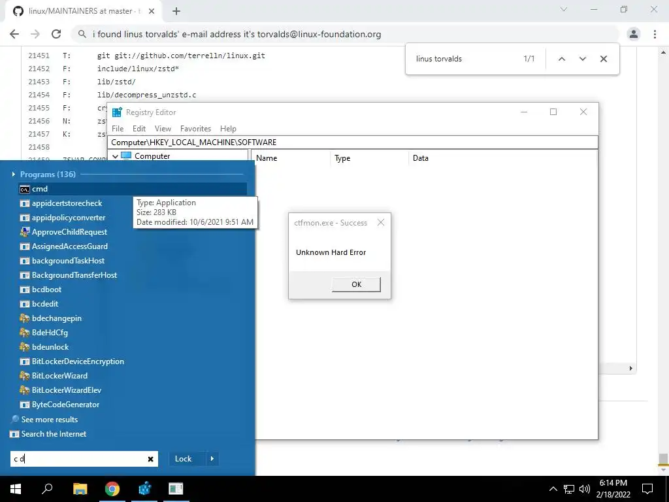Open the last taskbar app icon

(x=176, y=489)
